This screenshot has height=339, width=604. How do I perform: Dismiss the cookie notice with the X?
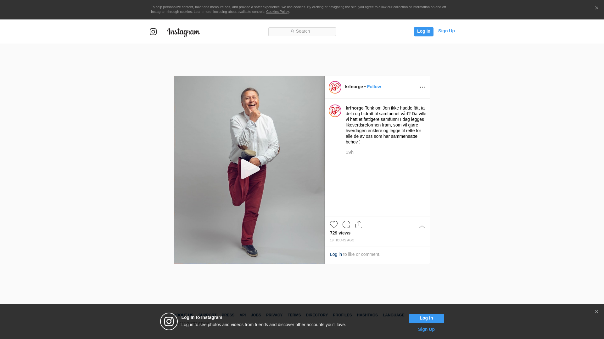[x=596, y=8]
